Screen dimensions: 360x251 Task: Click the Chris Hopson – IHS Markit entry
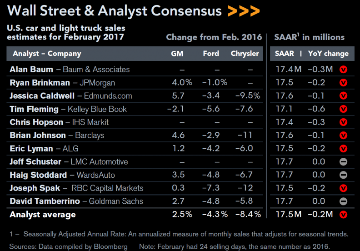[x=59, y=122]
